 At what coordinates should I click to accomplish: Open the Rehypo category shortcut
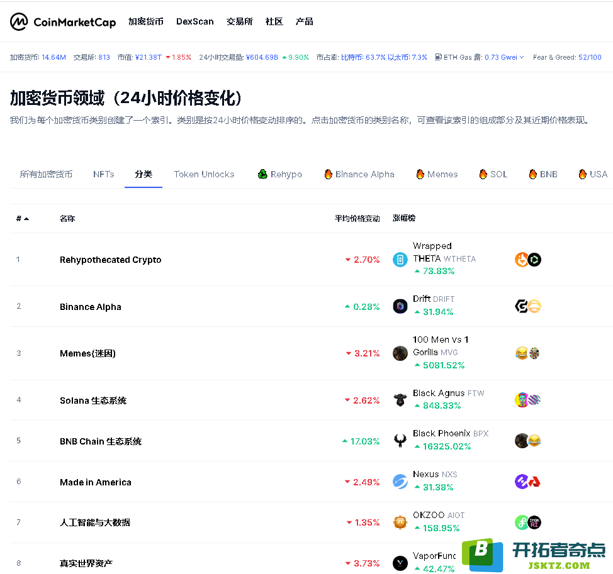280,174
